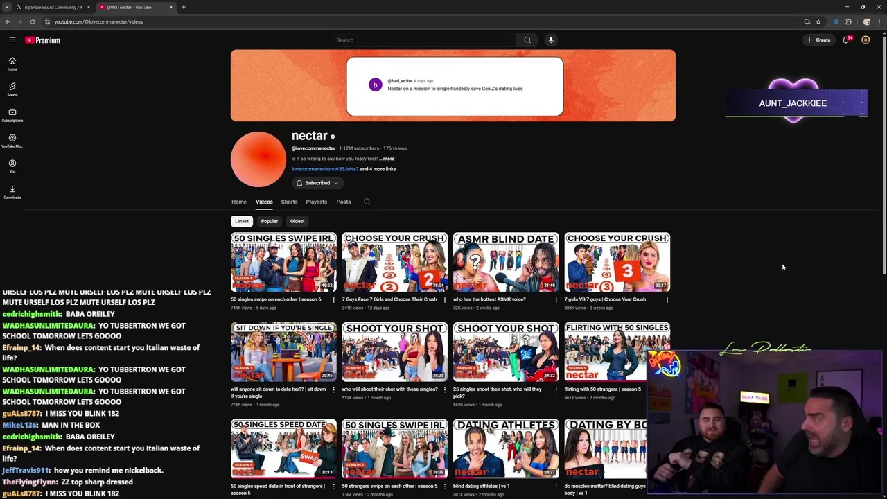Open the YouTube account avatar menu
Screen dimensions: 887x499
click(x=866, y=40)
